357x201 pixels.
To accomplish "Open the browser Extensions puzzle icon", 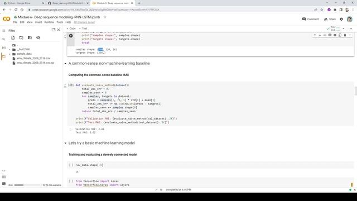I will [x=335, y=10].
